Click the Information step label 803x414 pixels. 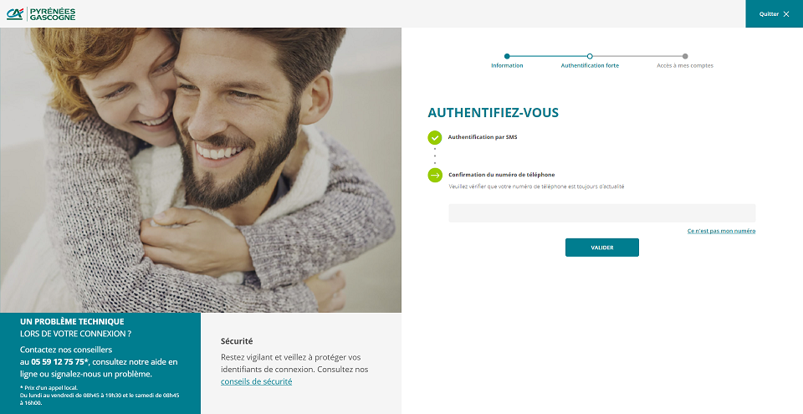(507, 65)
